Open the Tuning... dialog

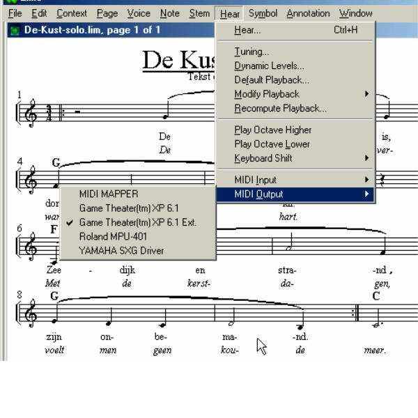click(295, 52)
